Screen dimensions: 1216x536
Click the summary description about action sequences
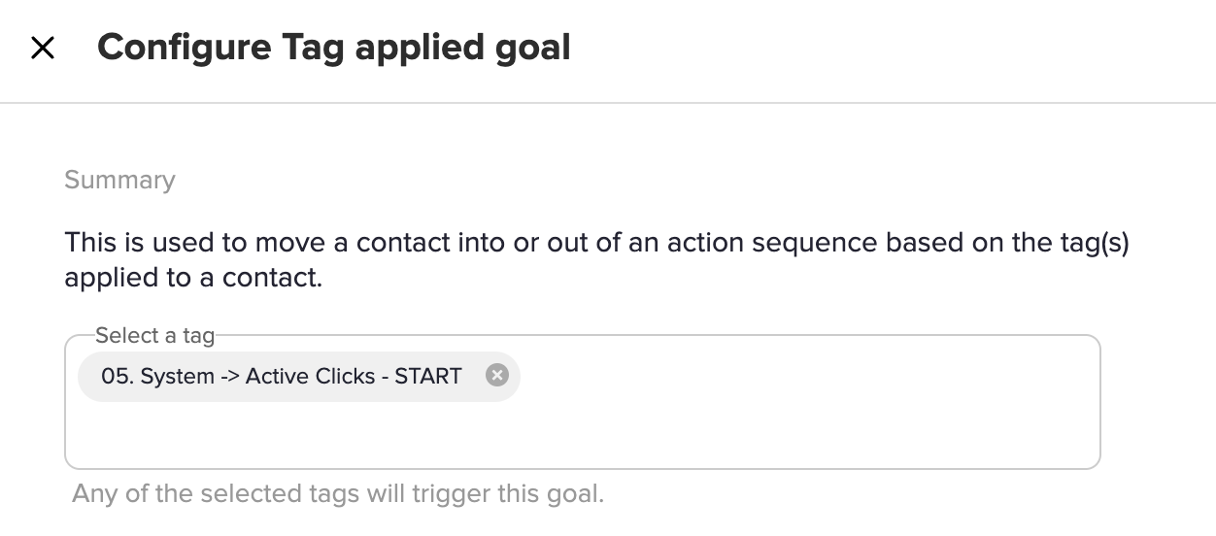pos(596,260)
